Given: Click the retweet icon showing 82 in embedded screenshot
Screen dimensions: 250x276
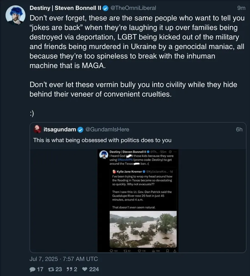Looking at the screenshot, I should (126, 250).
